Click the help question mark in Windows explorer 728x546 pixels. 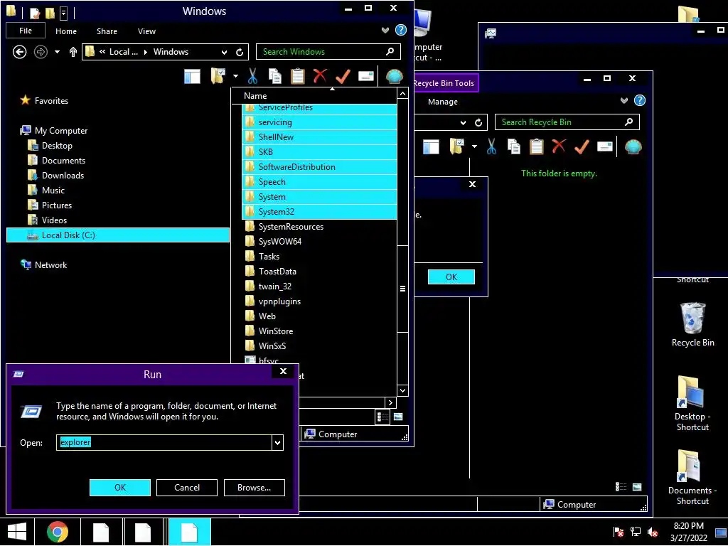401,30
